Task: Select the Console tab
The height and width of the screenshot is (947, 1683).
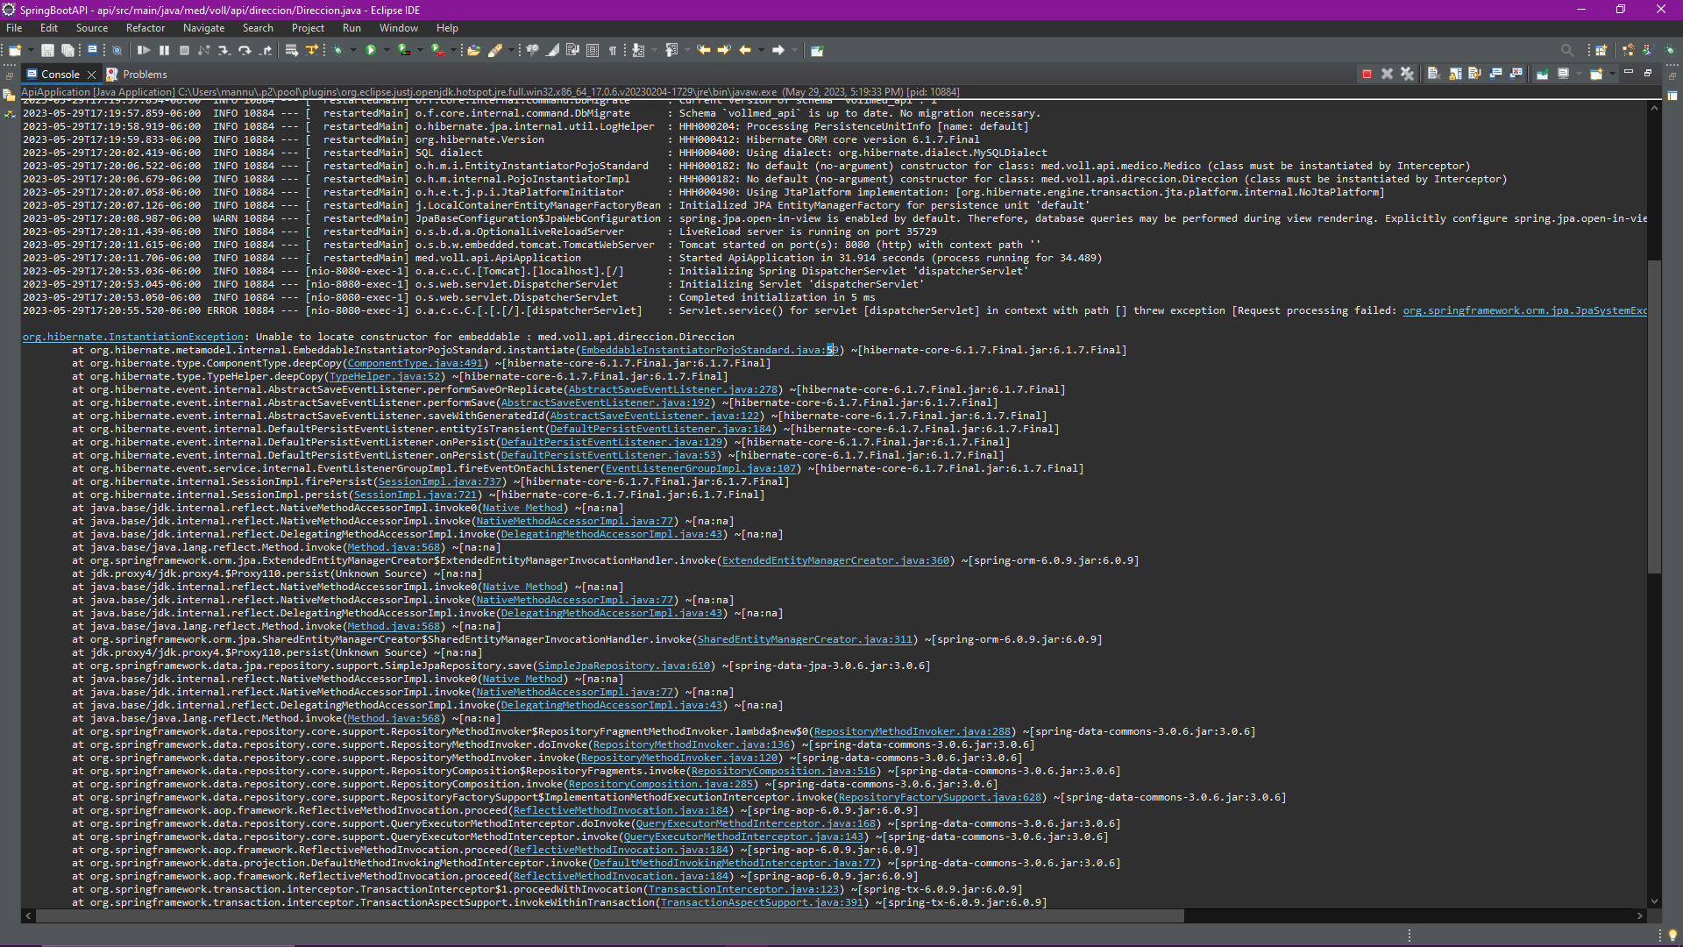Action: point(57,74)
